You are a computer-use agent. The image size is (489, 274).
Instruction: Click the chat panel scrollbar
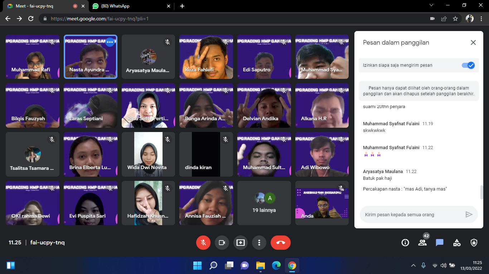[x=481, y=193]
